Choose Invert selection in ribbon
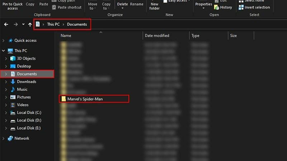The image size is (287, 161). [x=257, y=7]
